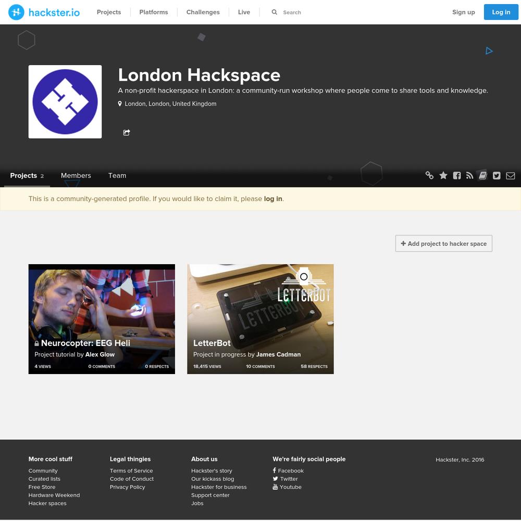Open author James Cadman's profile
The image size is (521, 521).
coord(278,354)
